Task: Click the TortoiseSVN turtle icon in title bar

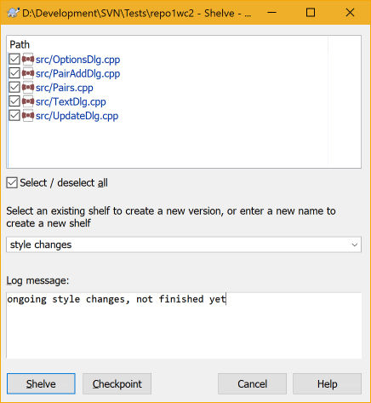Action: click(x=13, y=13)
